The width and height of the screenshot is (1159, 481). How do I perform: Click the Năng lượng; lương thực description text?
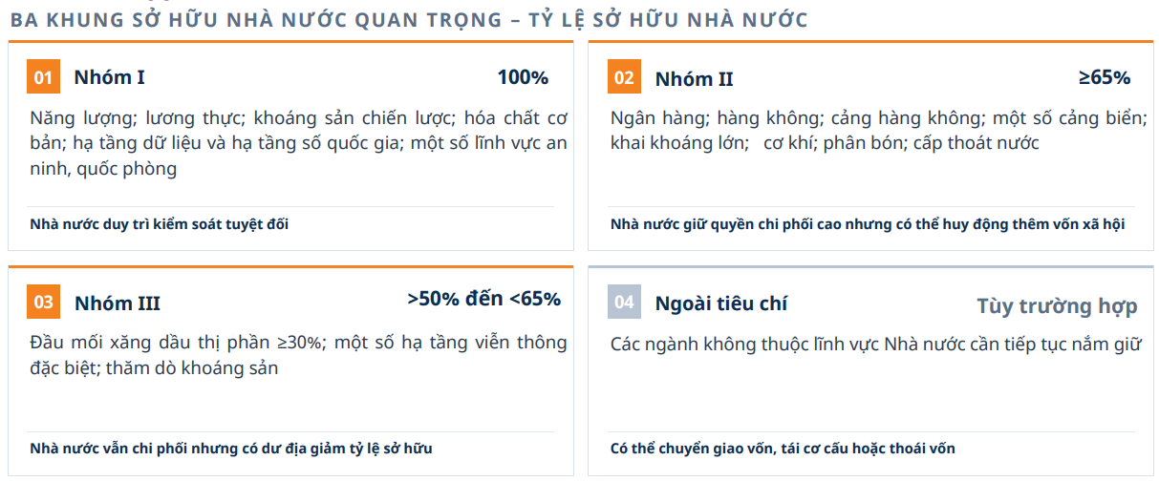coord(298,143)
